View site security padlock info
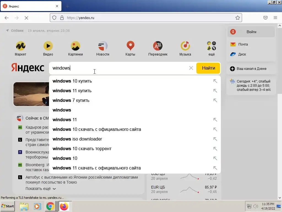Viewport: 282px width, 212px height. pos(62,18)
